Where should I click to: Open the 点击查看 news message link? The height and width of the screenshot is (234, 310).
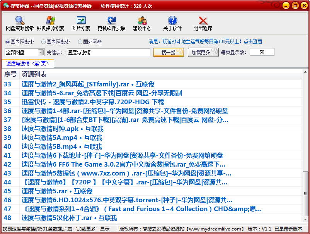point(253,41)
